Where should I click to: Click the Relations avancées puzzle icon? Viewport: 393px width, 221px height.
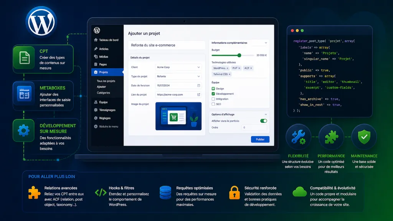coord(34,193)
